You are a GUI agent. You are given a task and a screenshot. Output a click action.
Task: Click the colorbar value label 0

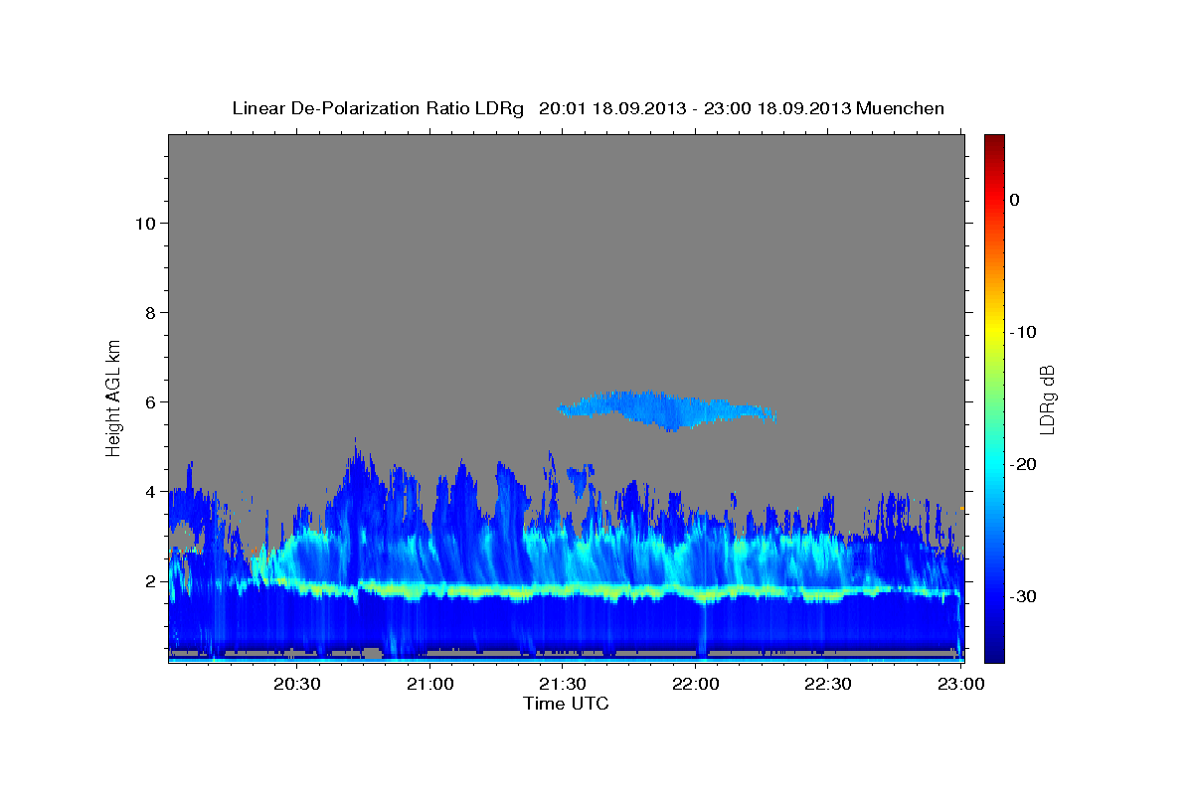1015,200
